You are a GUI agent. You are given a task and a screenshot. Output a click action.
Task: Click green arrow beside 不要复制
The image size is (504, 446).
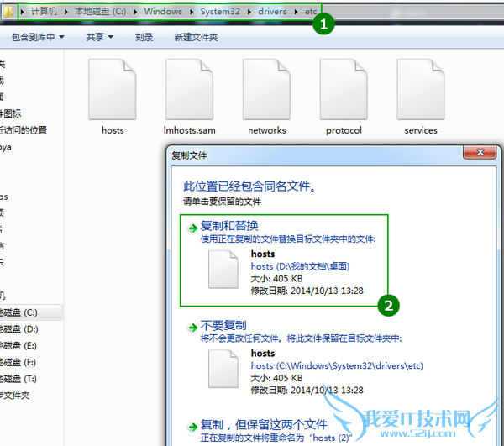(x=193, y=328)
